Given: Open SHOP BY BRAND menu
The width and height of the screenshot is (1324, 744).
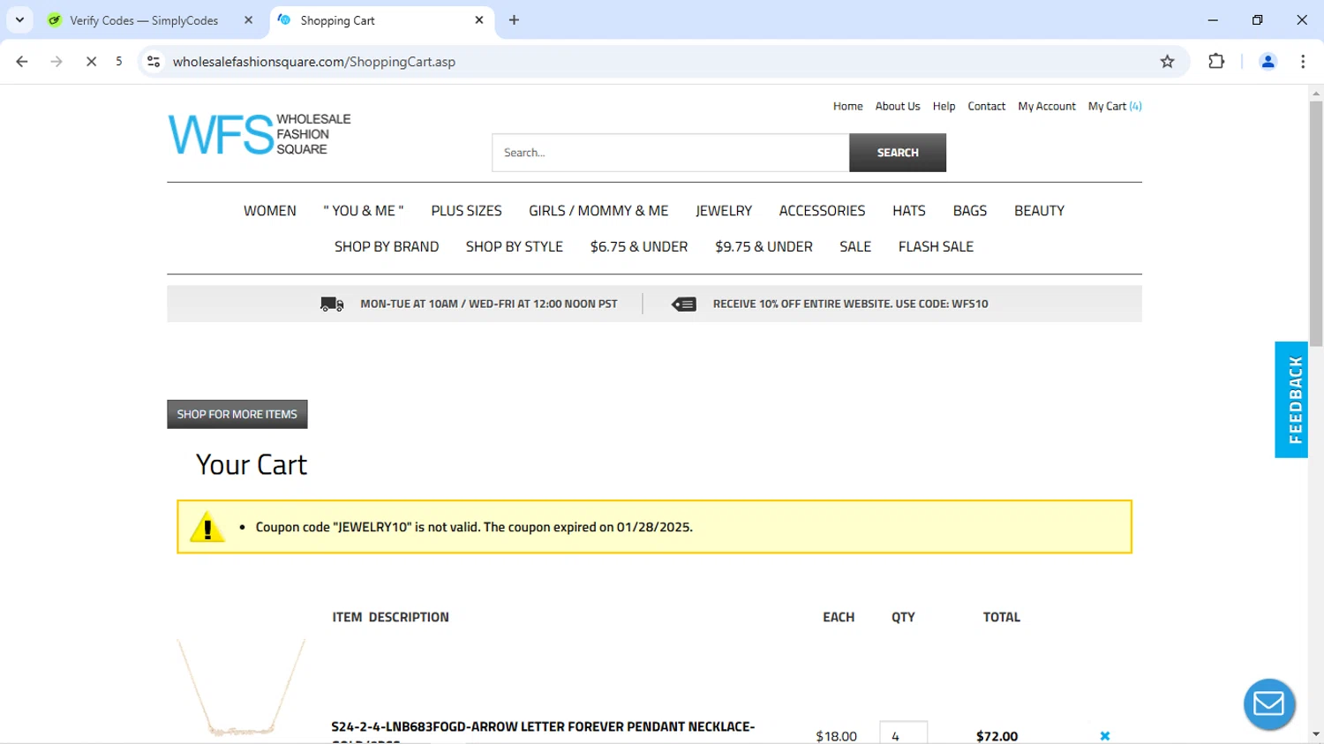Looking at the screenshot, I should (387, 247).
